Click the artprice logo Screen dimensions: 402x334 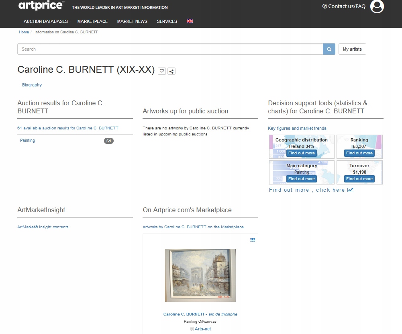[41, 5]
